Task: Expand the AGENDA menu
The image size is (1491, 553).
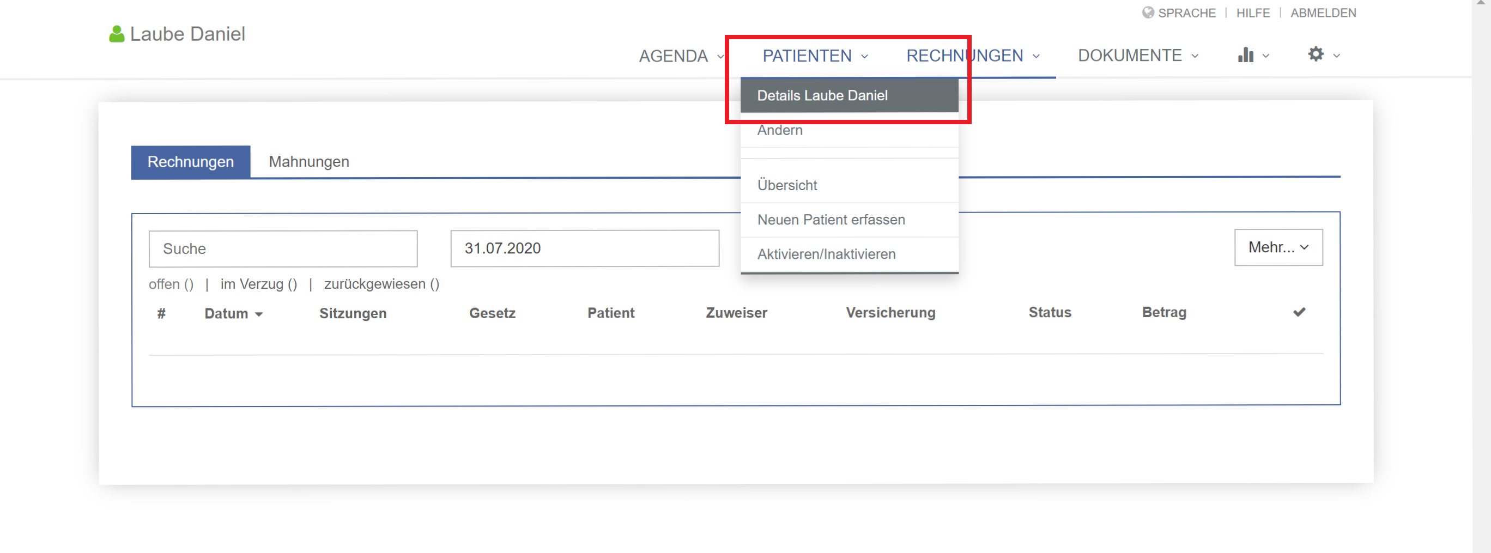Action: [x=681, y=56]
